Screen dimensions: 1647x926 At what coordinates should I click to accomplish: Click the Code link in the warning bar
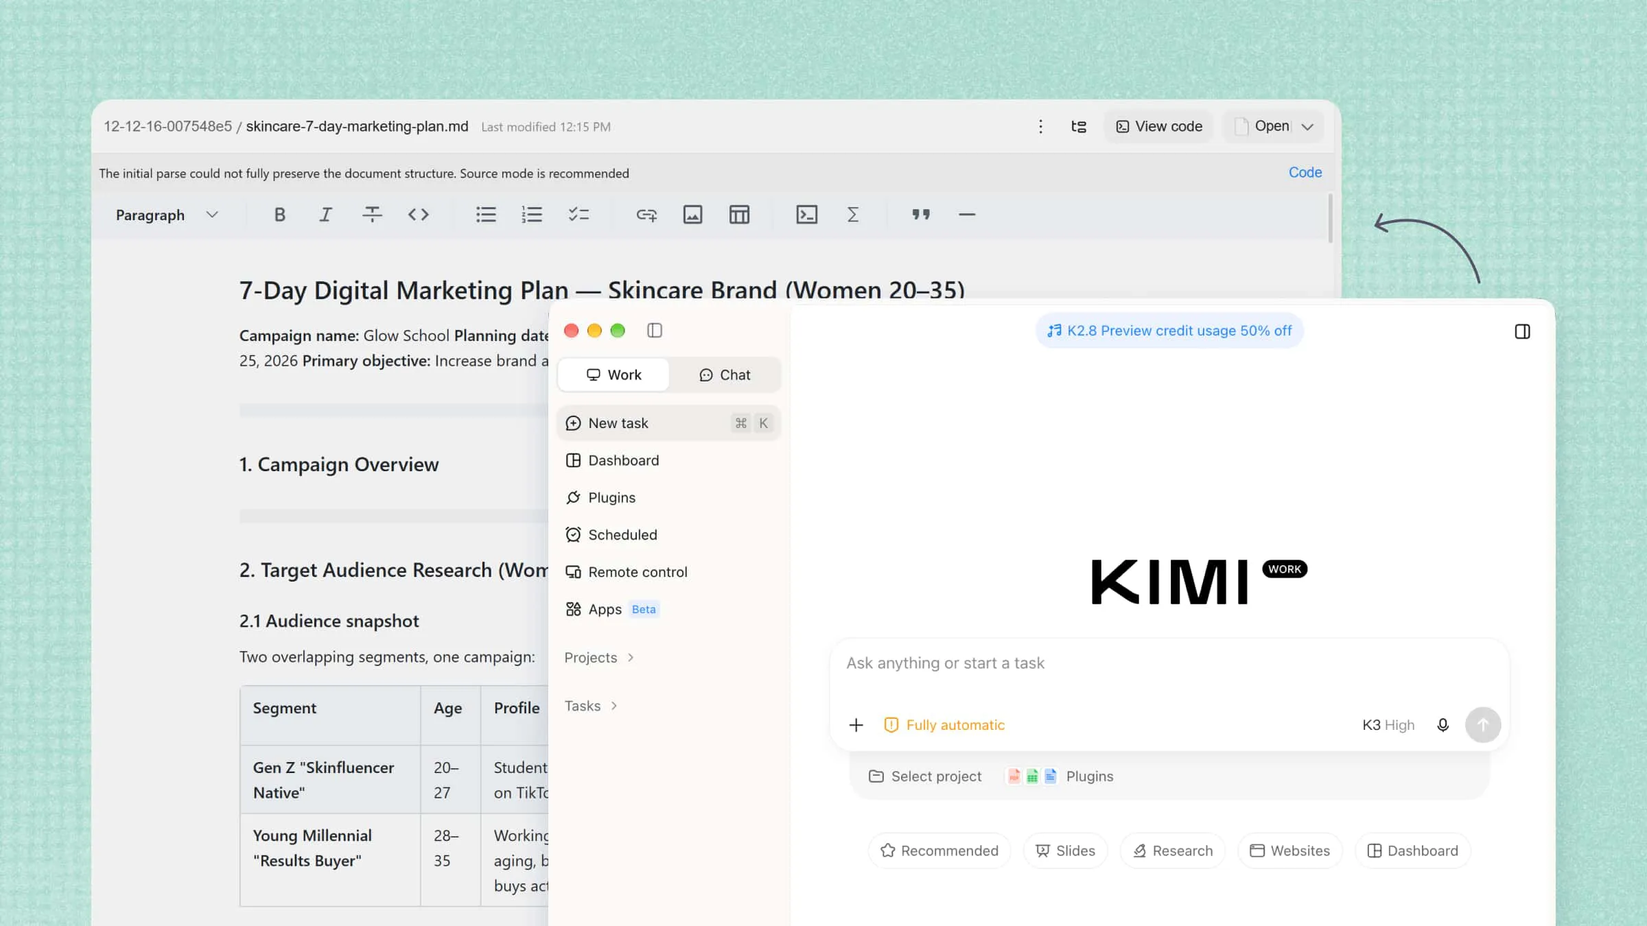(x=1305, y=173)
